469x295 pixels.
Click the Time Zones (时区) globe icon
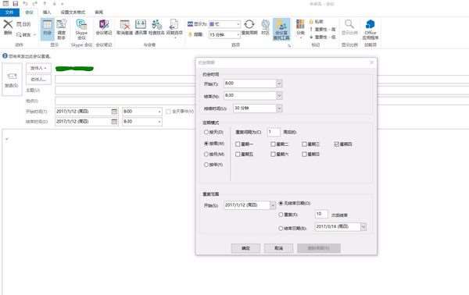click(265, 24)
